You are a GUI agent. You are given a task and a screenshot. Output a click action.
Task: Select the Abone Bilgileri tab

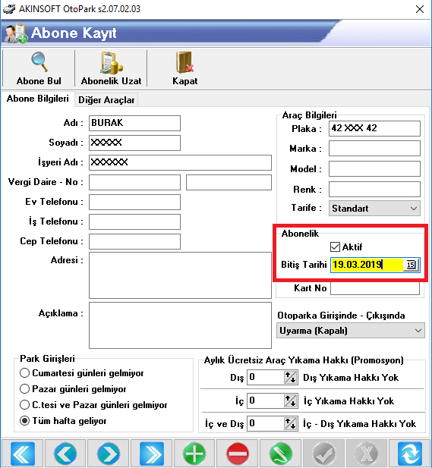pyautogui.click(x=38, y=99)
